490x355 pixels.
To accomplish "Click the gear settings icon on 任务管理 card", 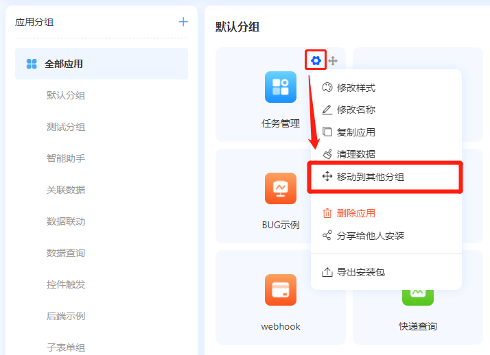I will [x=316, y=60].
